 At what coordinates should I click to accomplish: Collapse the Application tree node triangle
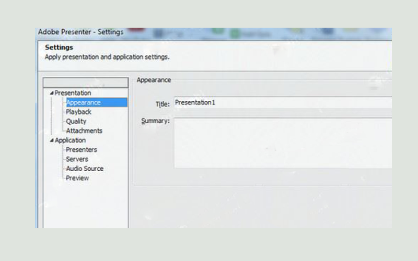pyautogui.click(x=52, y=140)
